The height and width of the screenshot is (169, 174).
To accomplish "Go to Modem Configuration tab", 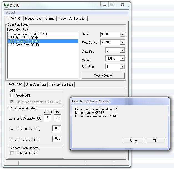I will pyautogui.click(x=72, y=19).
